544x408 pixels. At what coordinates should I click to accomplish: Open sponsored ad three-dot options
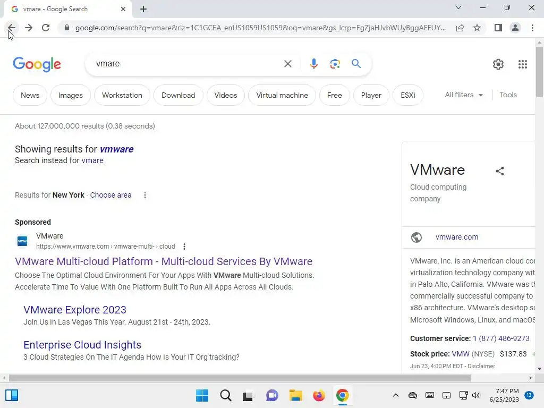(184, 246)
